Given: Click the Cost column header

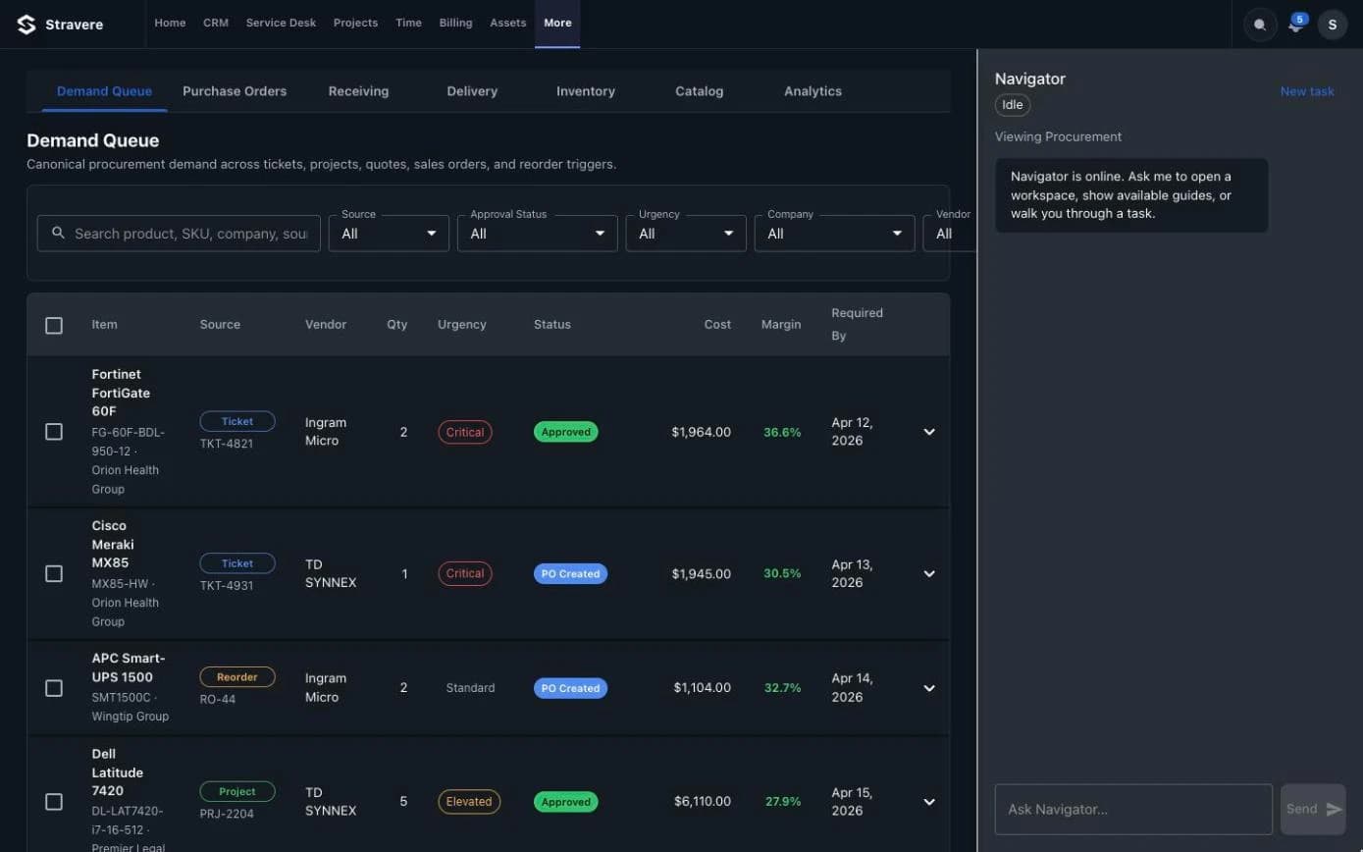Looking at the screenshot, I should (x=717, y=325).
